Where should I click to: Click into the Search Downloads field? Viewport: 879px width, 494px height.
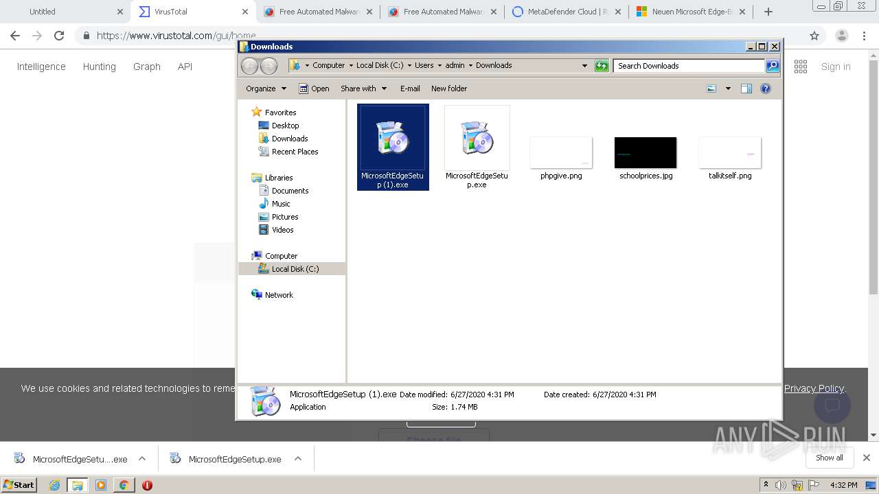click(x=688, y=66)
